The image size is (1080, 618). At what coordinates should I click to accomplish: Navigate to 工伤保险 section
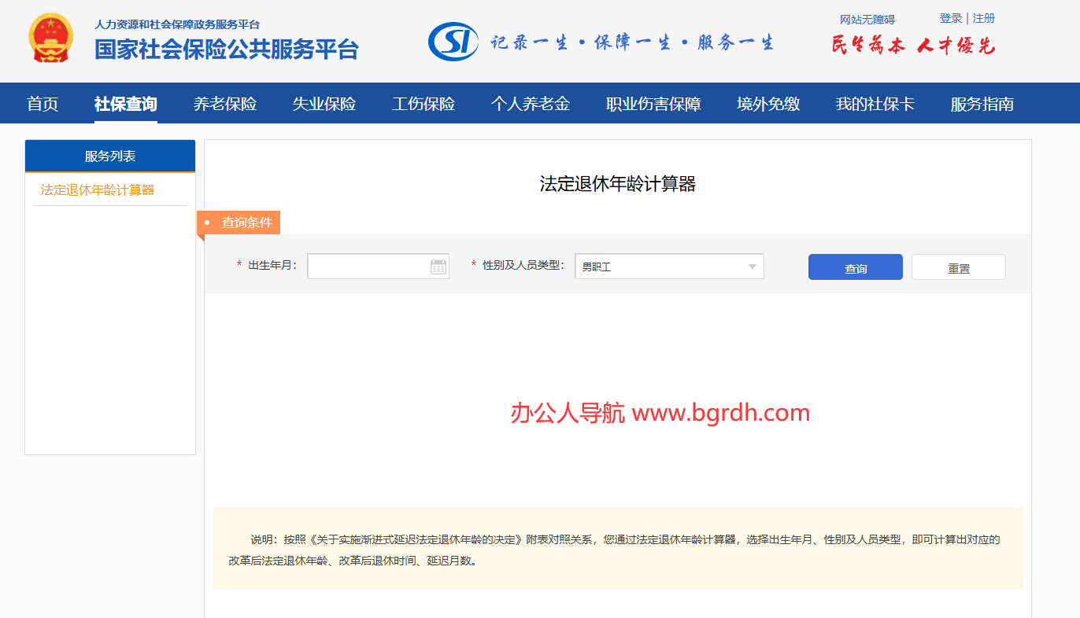[423, 103]
